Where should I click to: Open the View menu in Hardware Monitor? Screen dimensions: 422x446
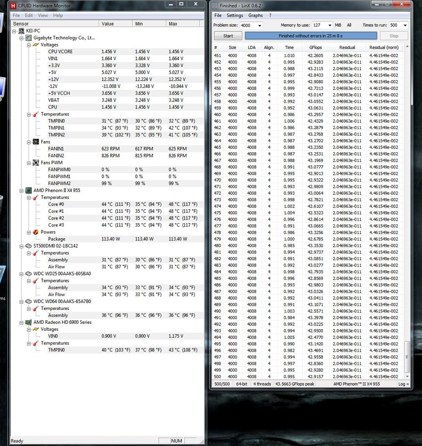[x=43, y=15]
